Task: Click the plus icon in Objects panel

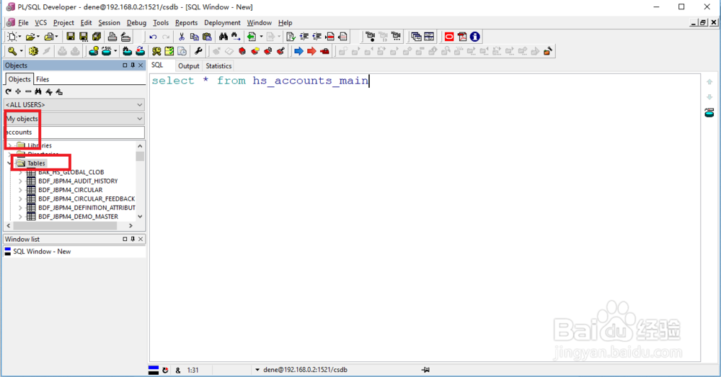Action: click(18, 91)
